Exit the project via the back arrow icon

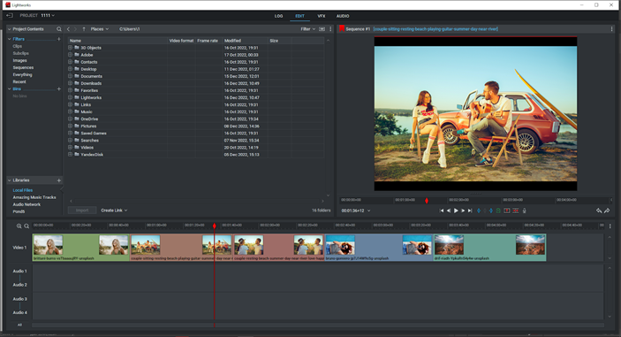pos(10,15)
